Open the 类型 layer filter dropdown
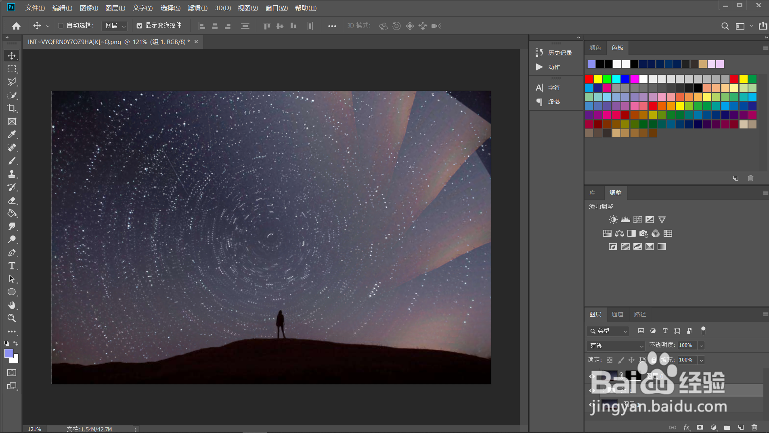This screenshot has width=769, height=433. coord(608,331)
